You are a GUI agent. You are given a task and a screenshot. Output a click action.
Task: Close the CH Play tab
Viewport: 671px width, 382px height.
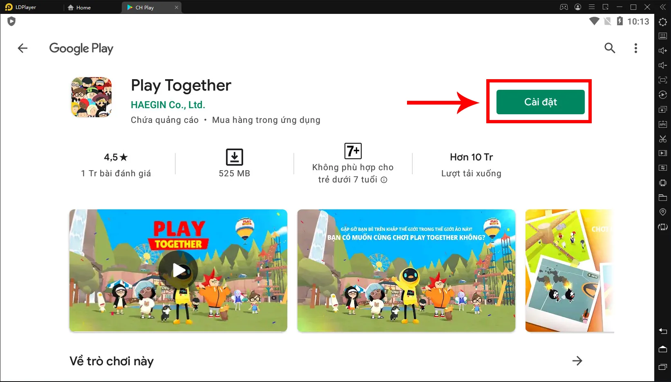[177, 7]
